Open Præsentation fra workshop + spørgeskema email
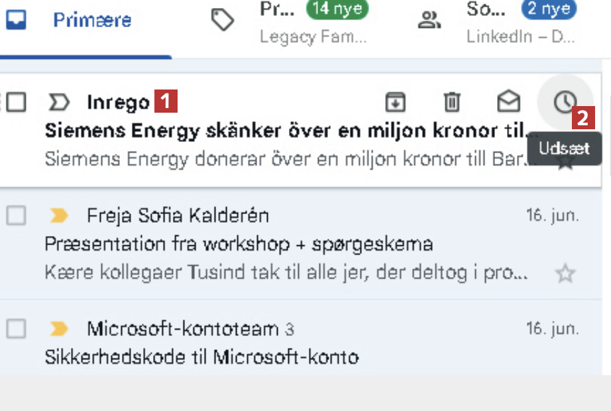This screenshot has height=411, width=611. pyautogui.click(x=239, y=244)
